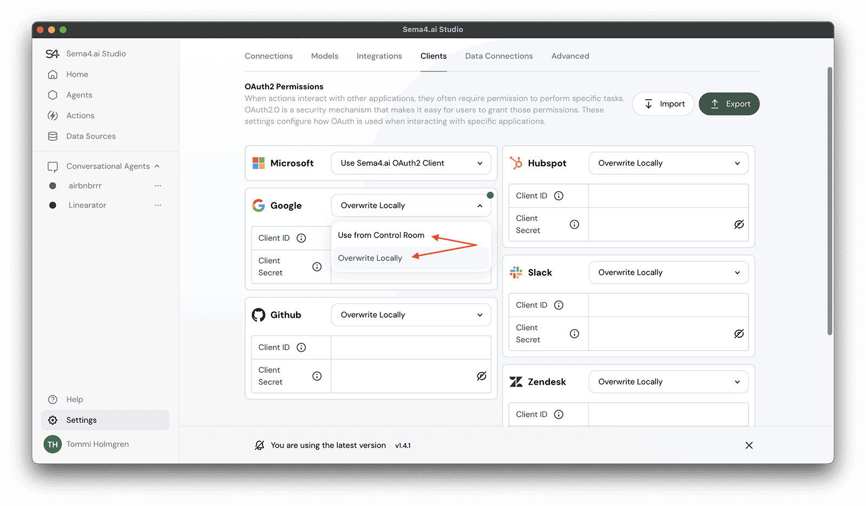The image size is (866, 506).
Task: Select Use from Control Room for Google
Action: tap(380, 235)
